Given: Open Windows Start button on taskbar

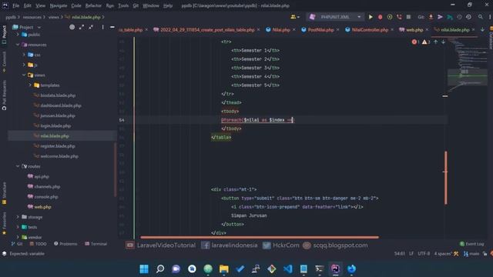Looking at the screenshot, I should (144, 269).
